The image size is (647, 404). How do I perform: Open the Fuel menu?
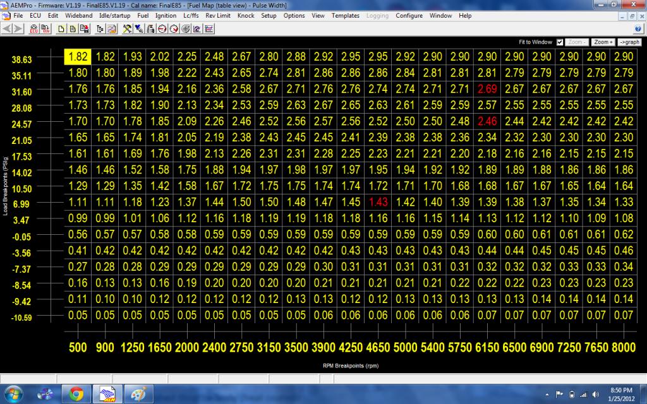pyautogui.click(x=143, y=16)
